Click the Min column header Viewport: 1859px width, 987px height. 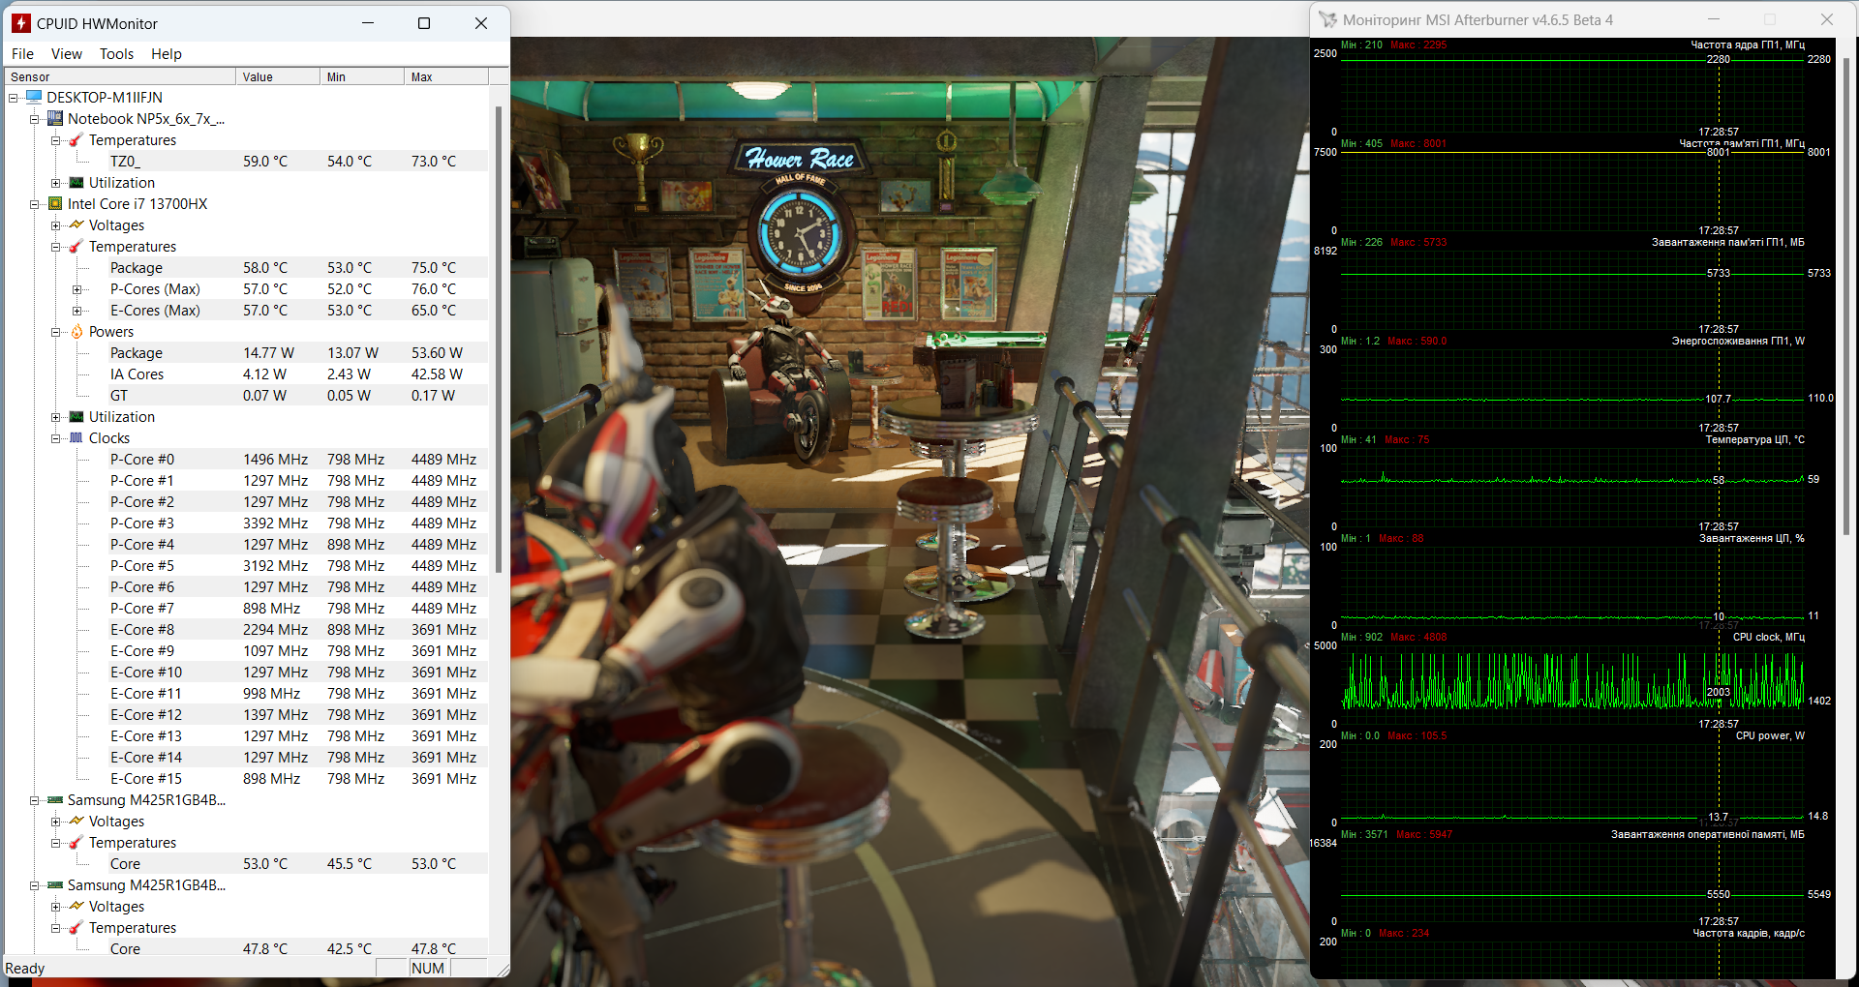point(362,76)
